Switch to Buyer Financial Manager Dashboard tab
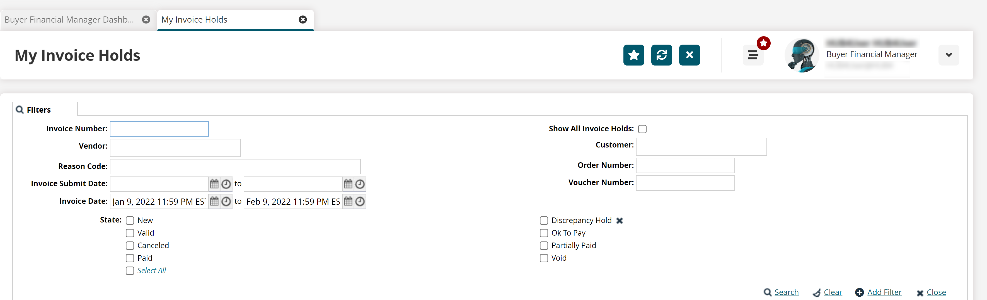 (x=69, y=20)
